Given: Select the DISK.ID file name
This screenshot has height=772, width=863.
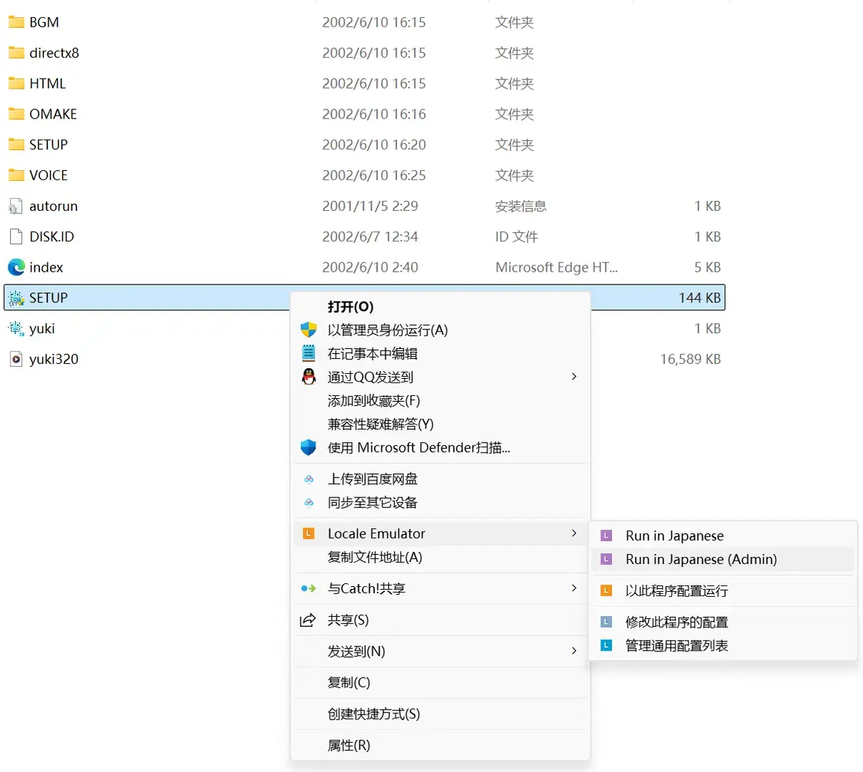Looking at the screenshot, I should (51, 237).
